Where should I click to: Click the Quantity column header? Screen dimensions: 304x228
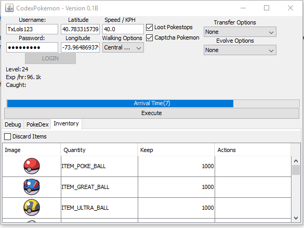(x=99, y=150)
